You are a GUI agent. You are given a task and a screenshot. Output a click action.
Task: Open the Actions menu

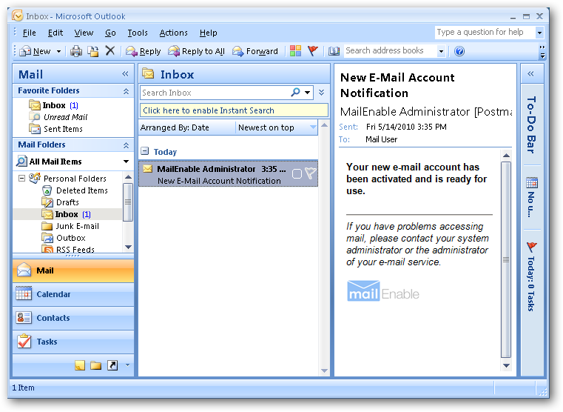(x=173, y=33)
